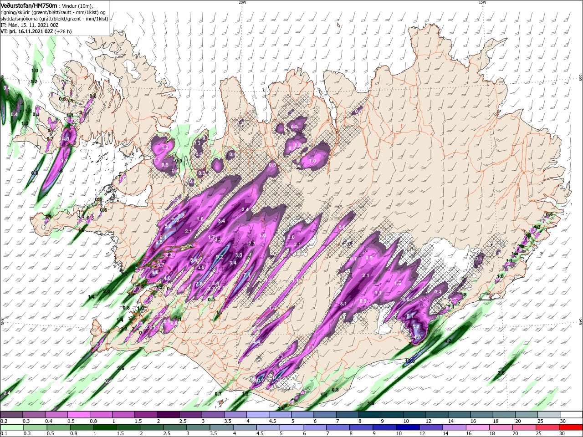This screenshot has height=437, width=583.
Task: Click the 'slydda/snjókoma' legend description line
Action: [54, 19]
